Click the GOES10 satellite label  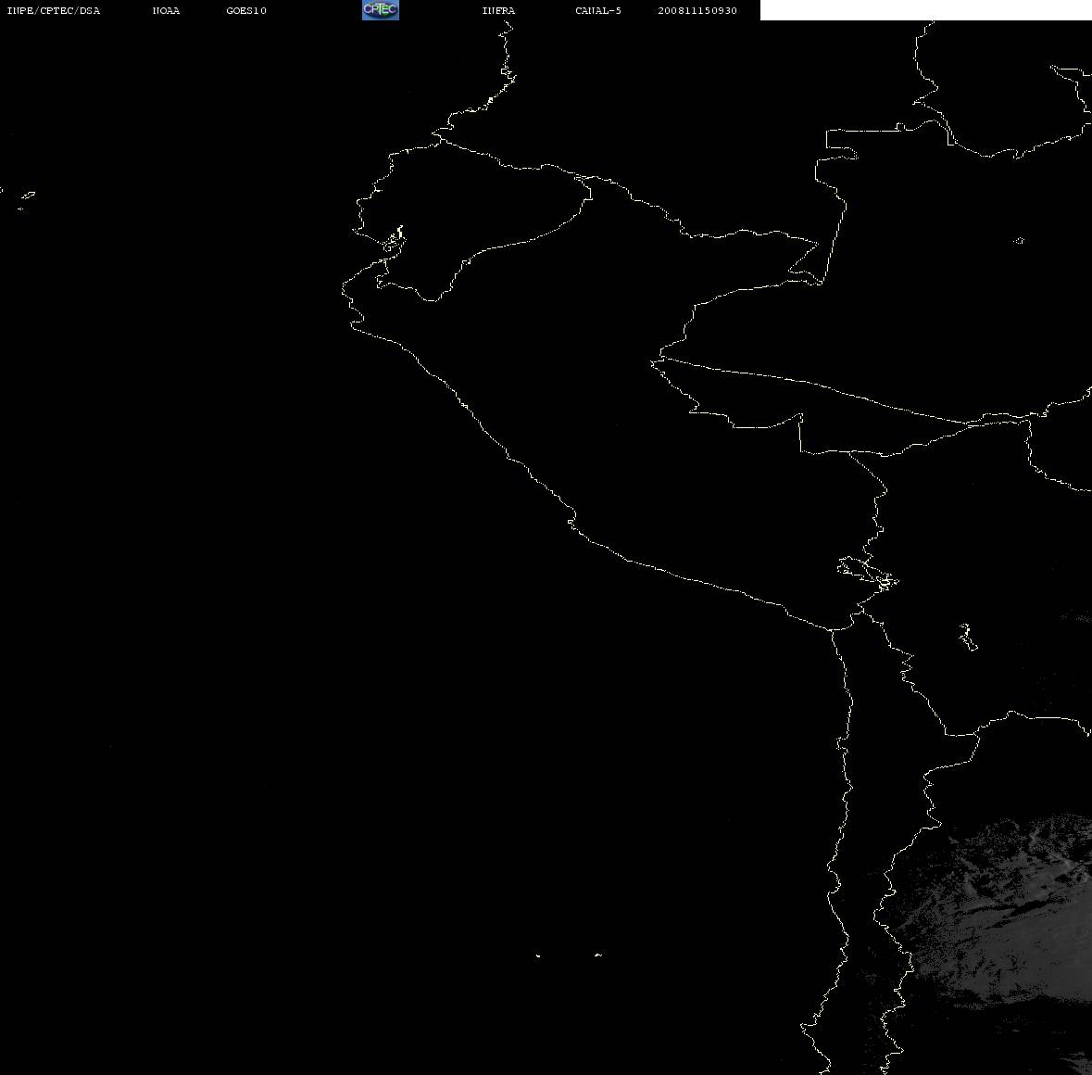click(246, 10)
